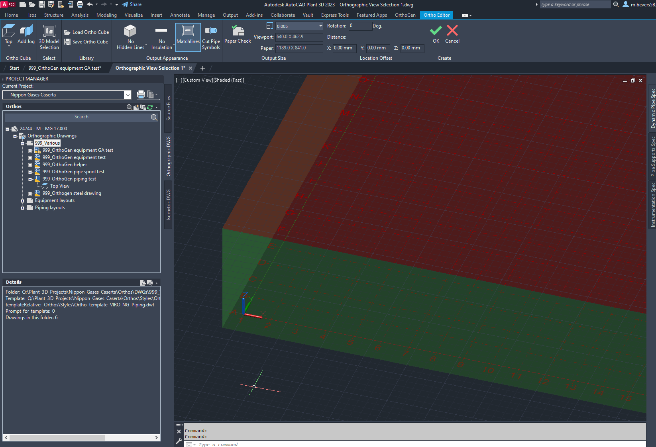Click the X location offset field
This screenshot has height=447, width=656.
344,48
